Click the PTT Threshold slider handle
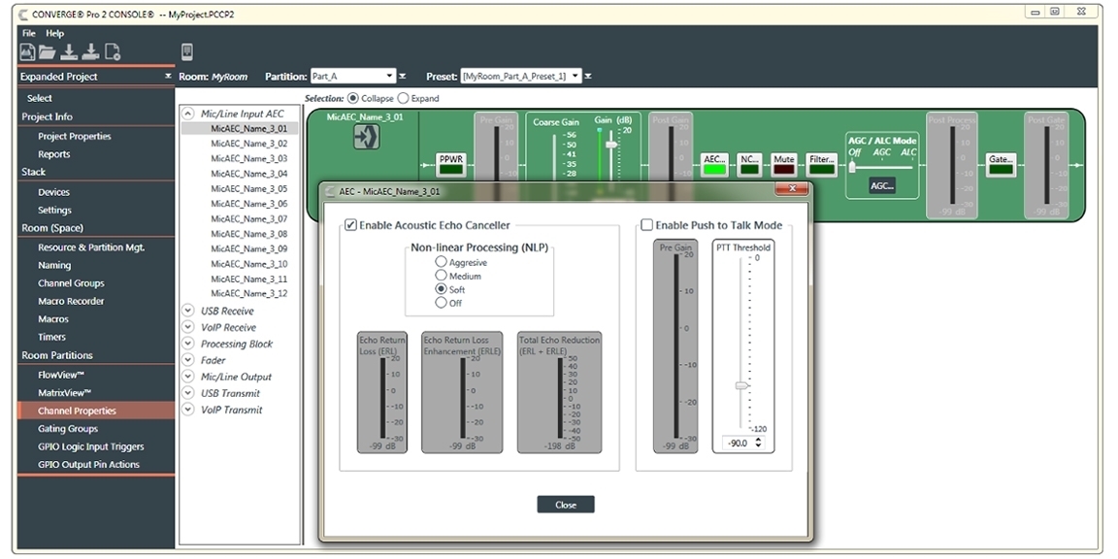The width and height of the screenshot is (1118, 559). click(x=742, y=385)
